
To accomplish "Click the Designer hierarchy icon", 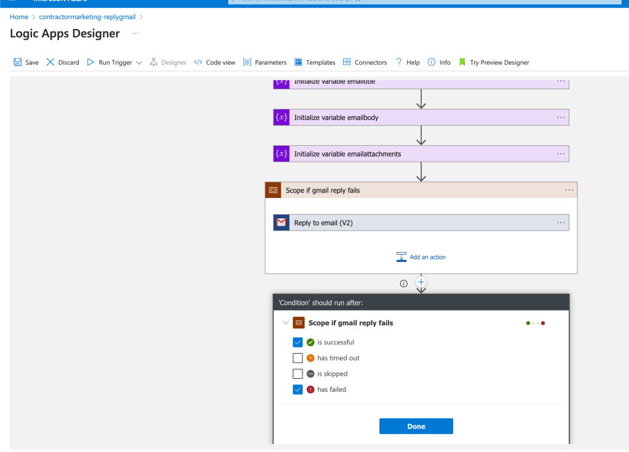I will pos(153,62).
